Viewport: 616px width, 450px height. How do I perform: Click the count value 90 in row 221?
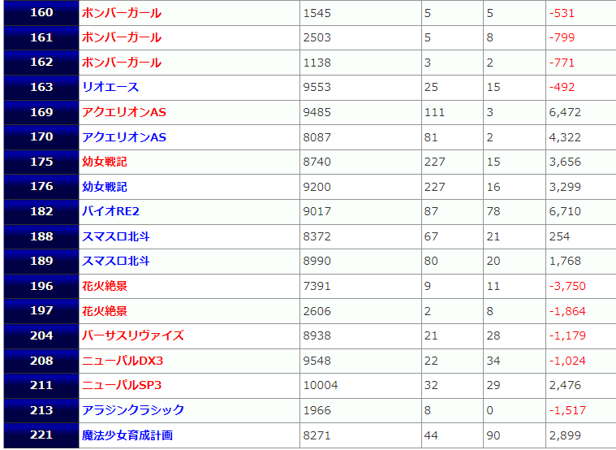click(x=493, y=435)
